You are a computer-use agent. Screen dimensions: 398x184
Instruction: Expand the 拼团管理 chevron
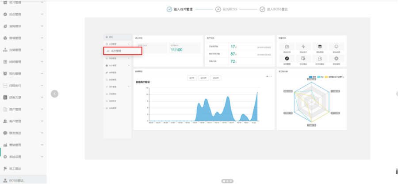pos(42,62)
